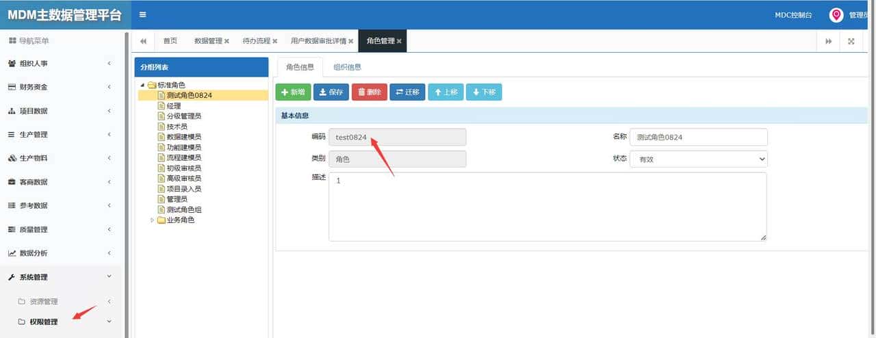Switch to the 首页 tab
The width and height of the screenshot is (876, 338).
click(170, 41)
